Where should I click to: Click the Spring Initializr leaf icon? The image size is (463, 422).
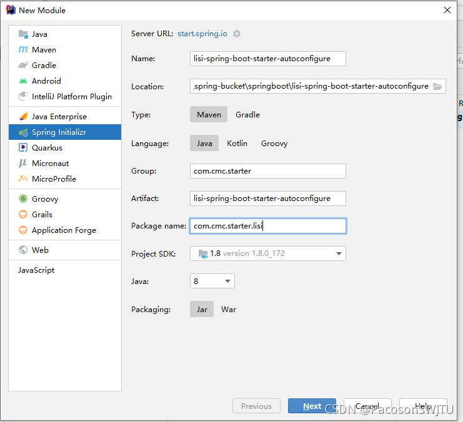tap(23, 132)
